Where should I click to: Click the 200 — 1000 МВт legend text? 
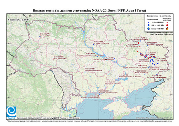tap(158, 25)
